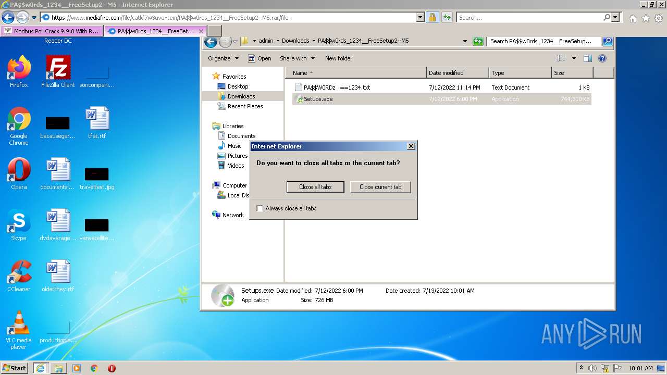Open a new IE tab
Screen dimensions: 667x375
coord(215,31)
